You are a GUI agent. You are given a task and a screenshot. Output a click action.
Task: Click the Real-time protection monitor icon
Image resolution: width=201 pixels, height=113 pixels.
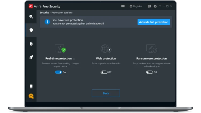(60, 49)
